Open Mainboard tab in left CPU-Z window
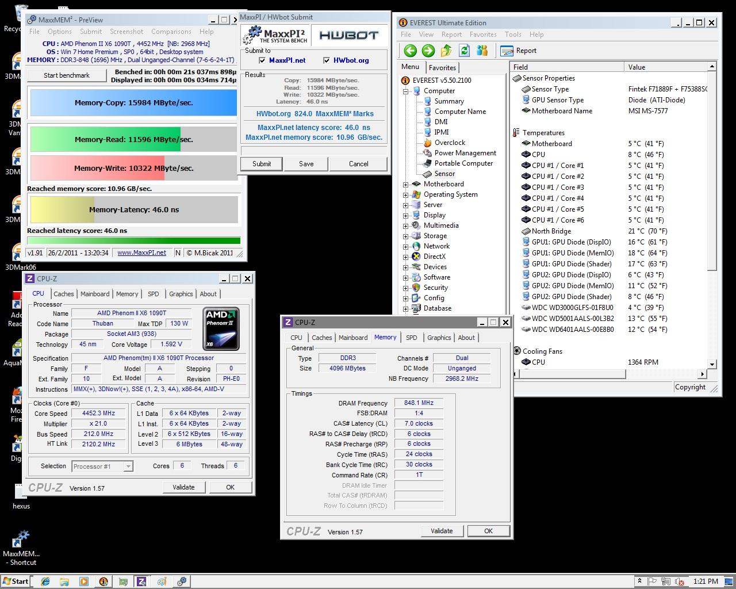Image resolution: width=736 pixels, height=589 pixels. (95, 294)
